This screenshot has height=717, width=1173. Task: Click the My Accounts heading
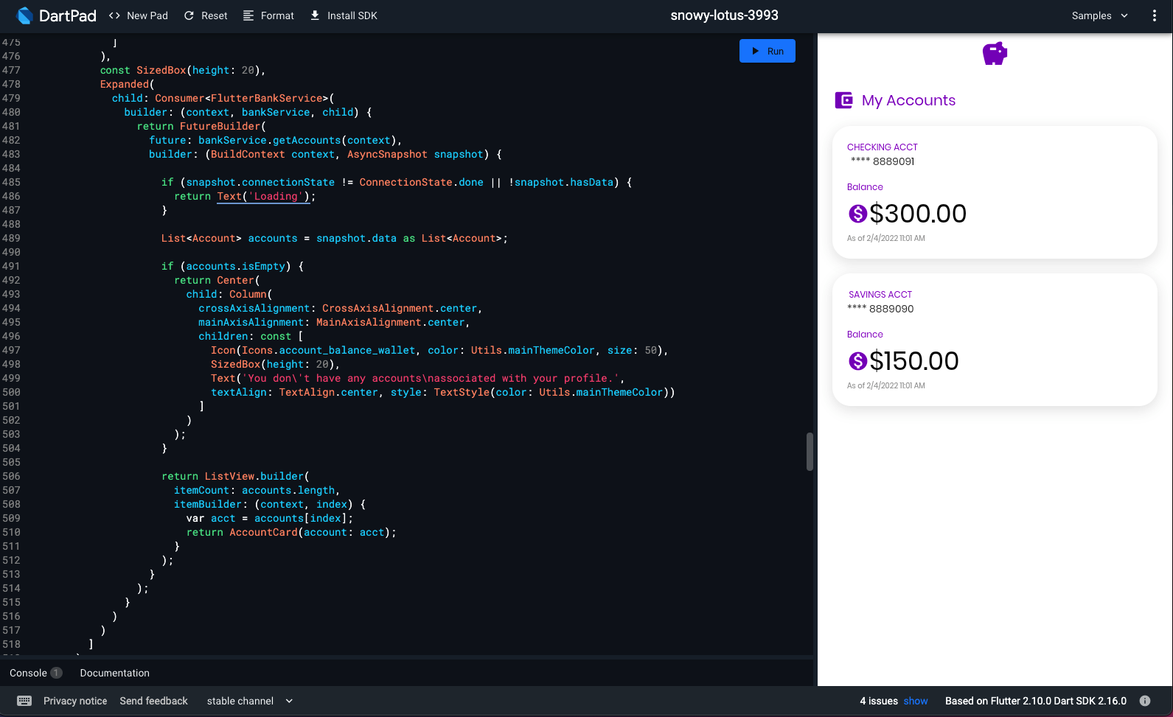click(908, 100)
